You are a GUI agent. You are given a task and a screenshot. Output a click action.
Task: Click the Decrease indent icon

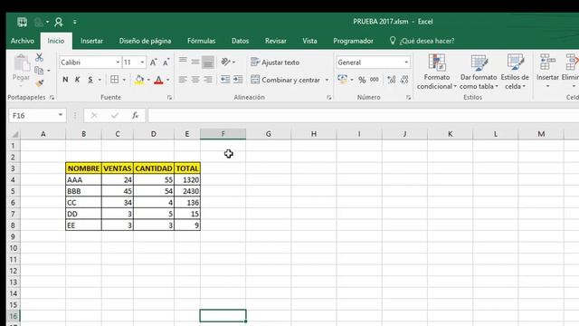click(225, 80)
